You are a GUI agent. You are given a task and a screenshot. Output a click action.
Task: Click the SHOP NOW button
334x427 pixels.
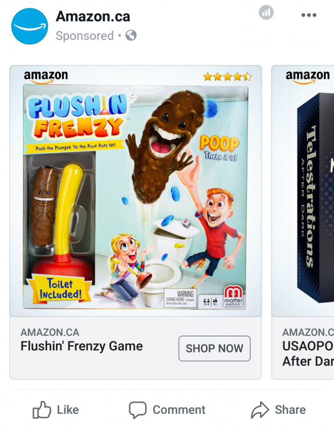(x=214, y=348)
